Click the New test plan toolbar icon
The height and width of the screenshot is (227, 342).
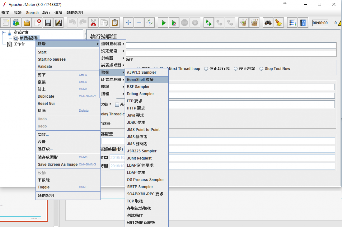pos(6,23)
